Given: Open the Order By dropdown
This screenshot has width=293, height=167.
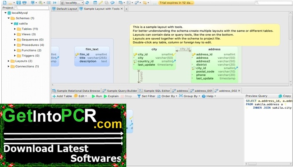Looking at the screenshot, I should coord(167,96).
